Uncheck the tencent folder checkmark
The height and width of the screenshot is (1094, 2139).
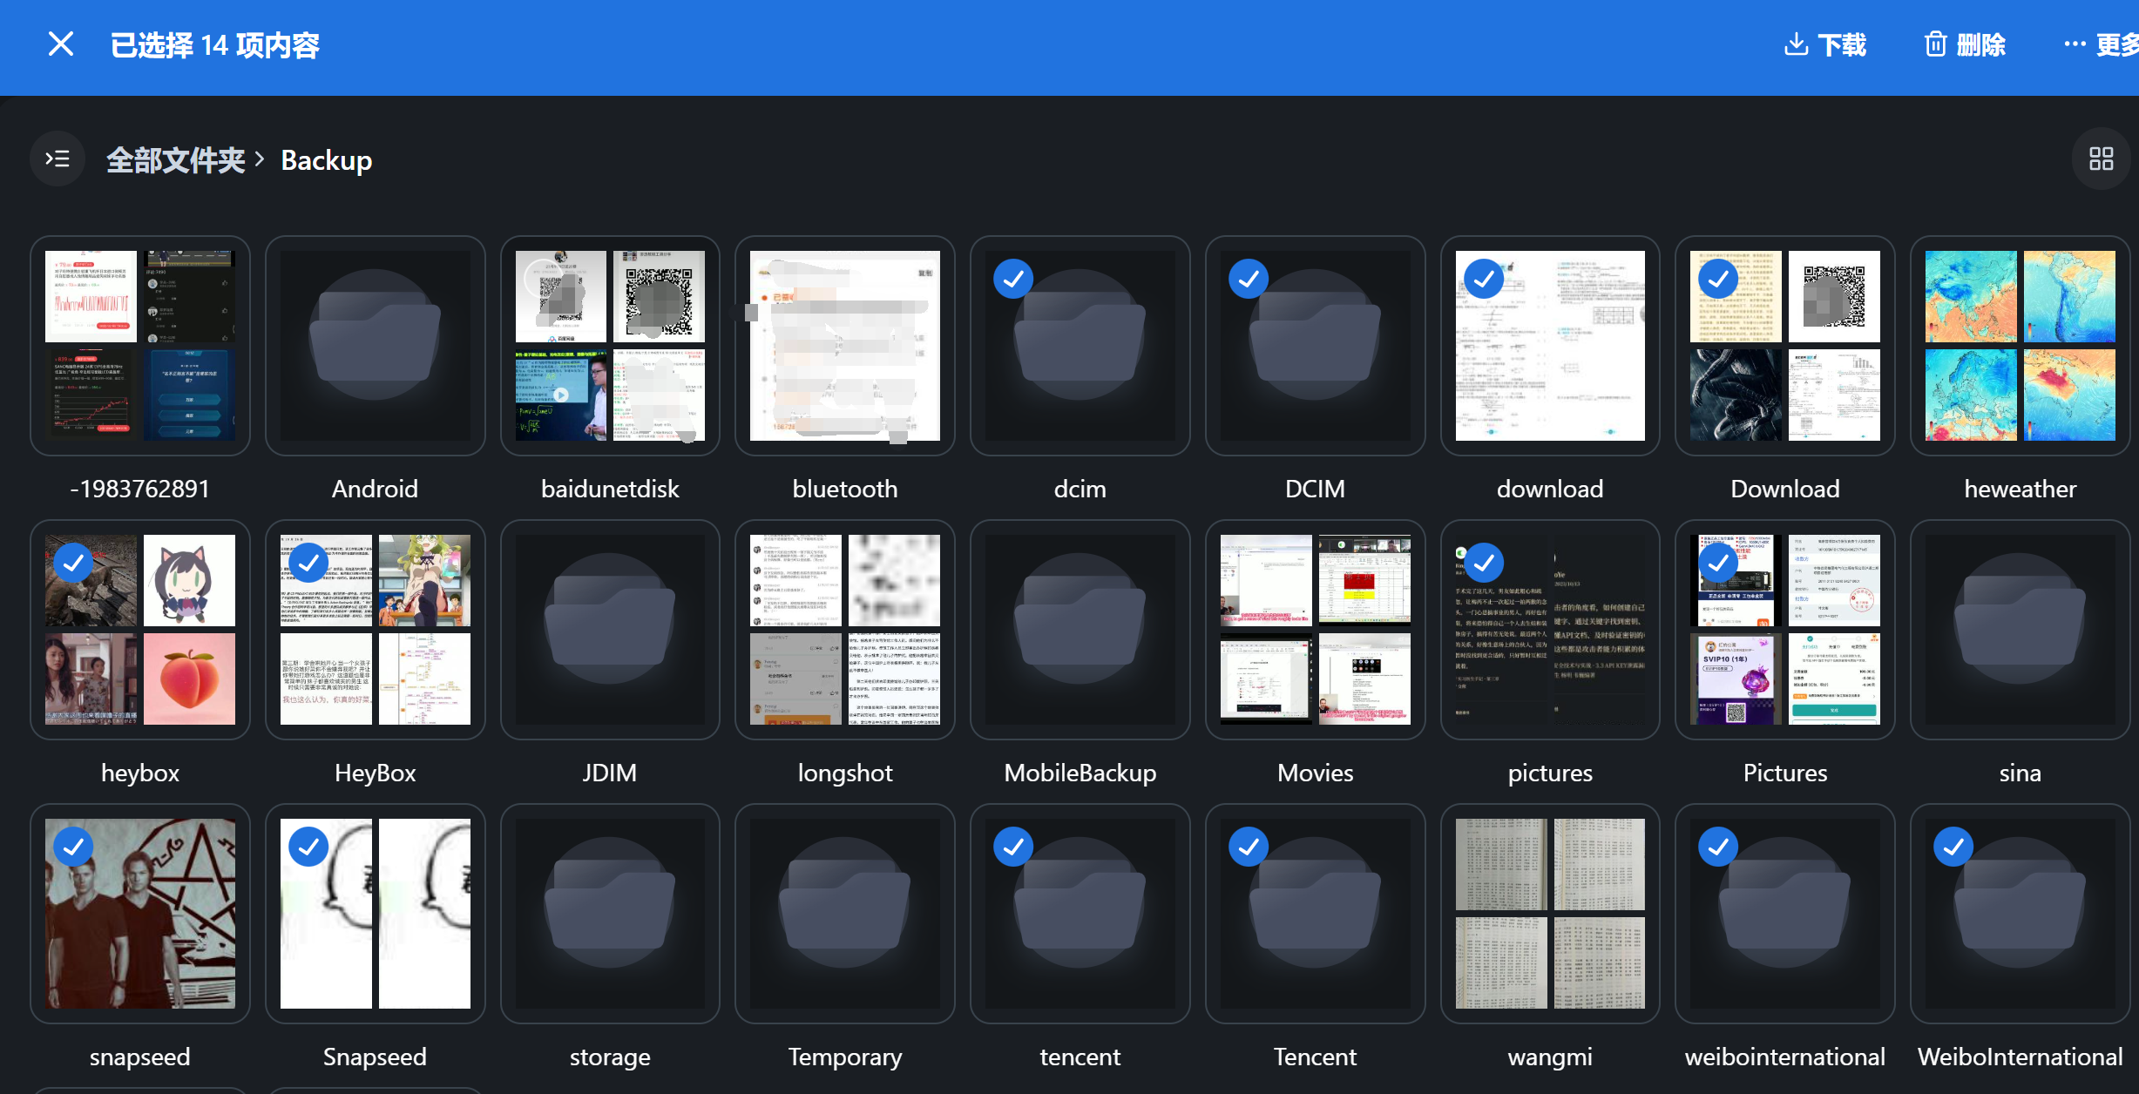[1013, 847]
